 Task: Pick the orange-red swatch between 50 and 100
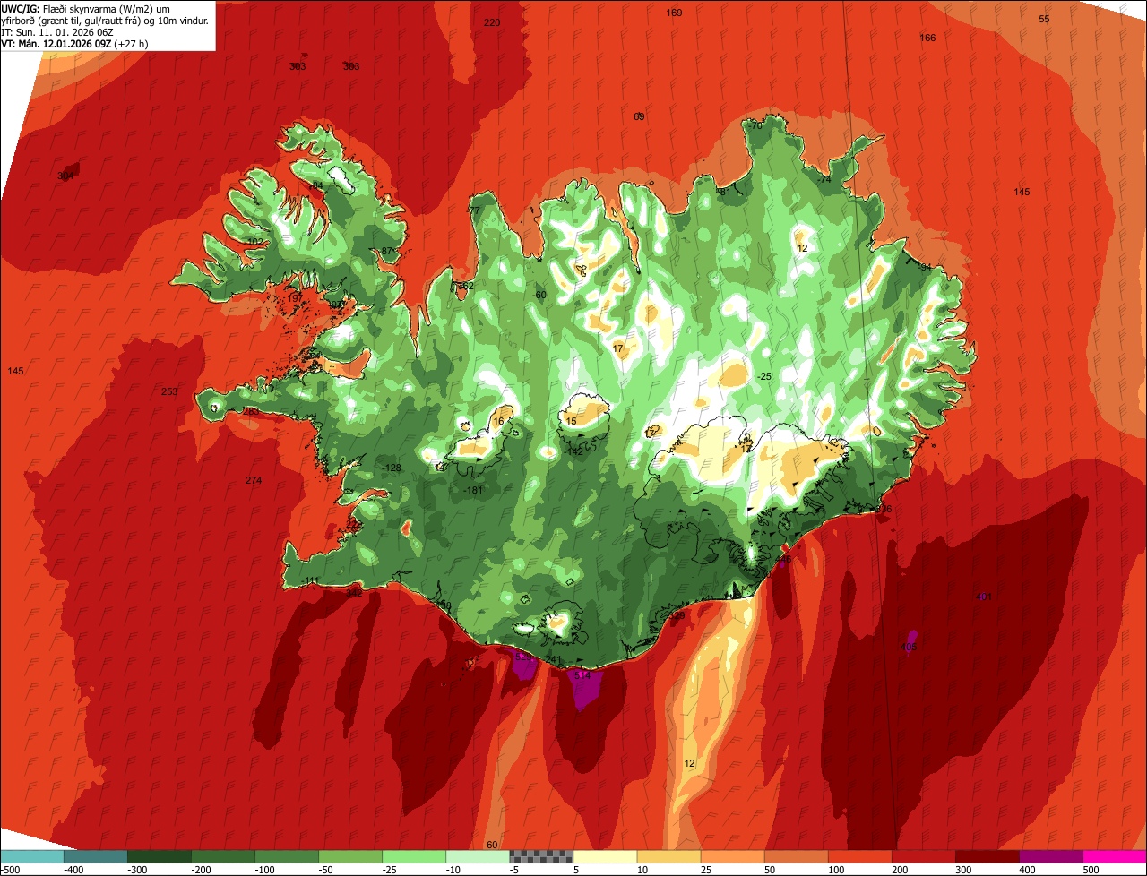796,856
